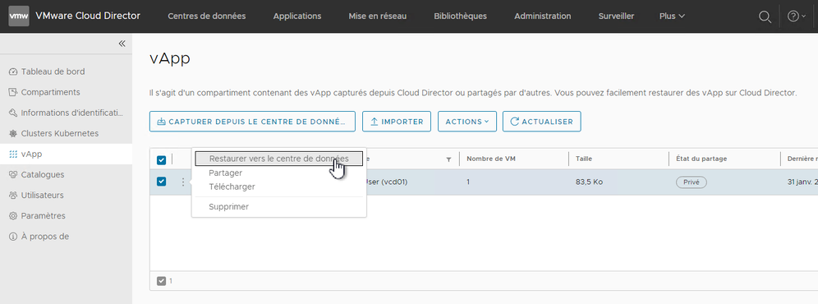
Task: Open the Actions dropdown button
Action: (467, 121)
